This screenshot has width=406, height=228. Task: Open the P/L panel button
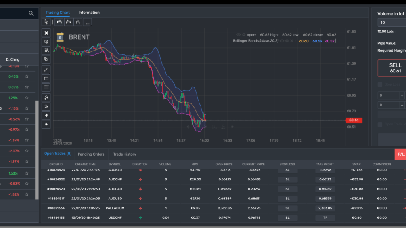pyautogui.click(x=401, y=154)
